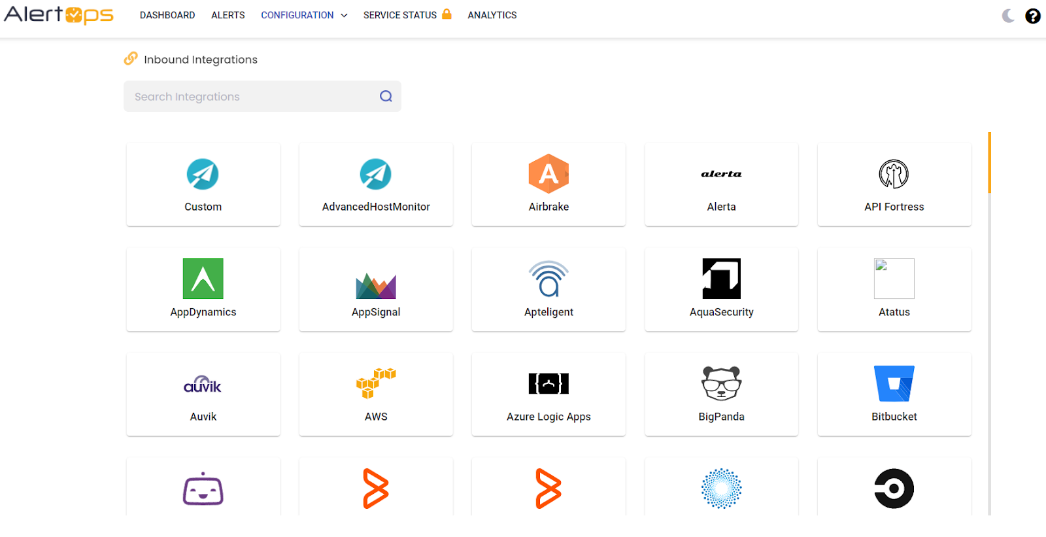This screenshot has height=537, width=1046.
Task: Open the Analytics menu item
Action: pyautogui.click(x=492, y=15)
